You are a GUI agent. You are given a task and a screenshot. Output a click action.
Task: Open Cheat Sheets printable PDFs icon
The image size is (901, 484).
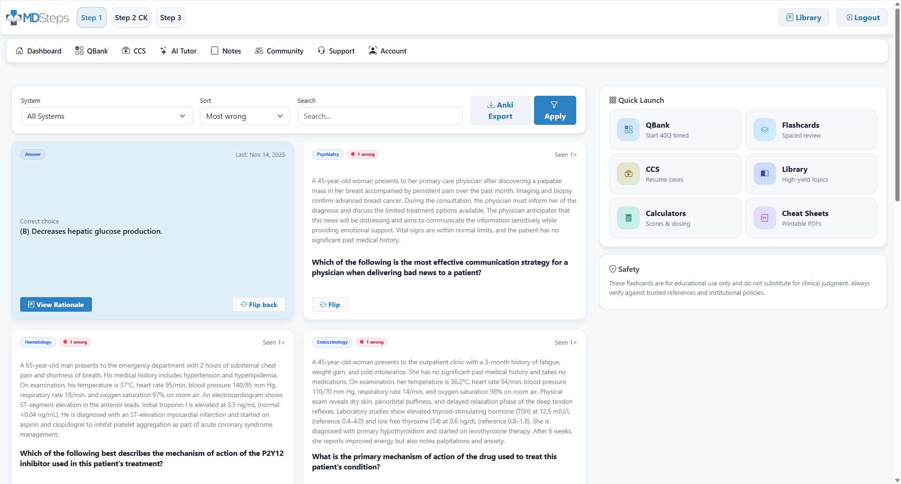(x=764, y=218)
